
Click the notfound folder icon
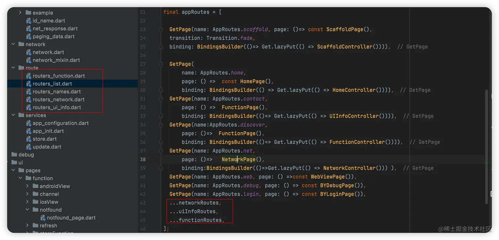click(36, 210)
